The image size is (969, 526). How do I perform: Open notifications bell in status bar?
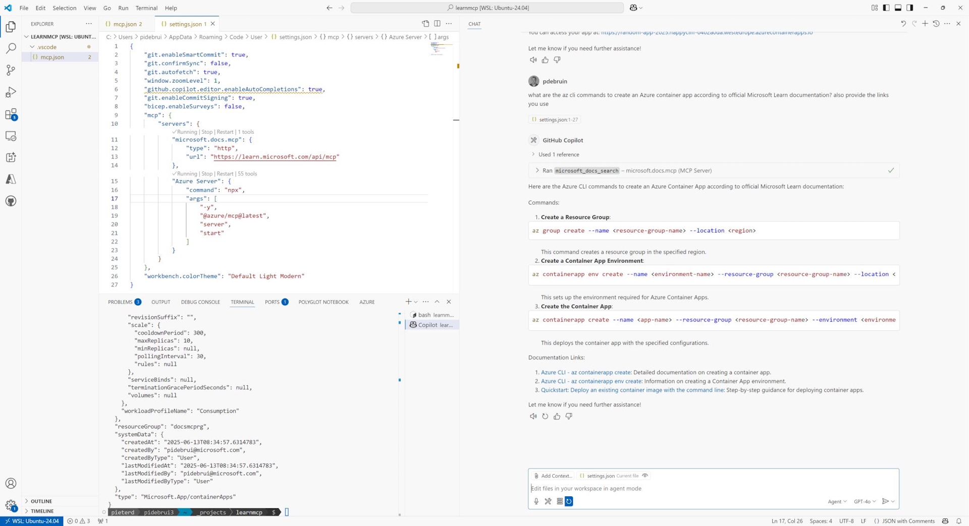[x=959, y=521]
